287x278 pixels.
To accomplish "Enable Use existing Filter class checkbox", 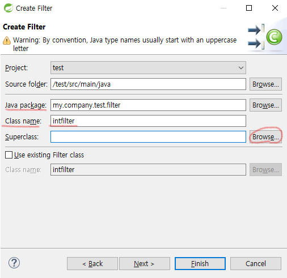I will (9, 155).
